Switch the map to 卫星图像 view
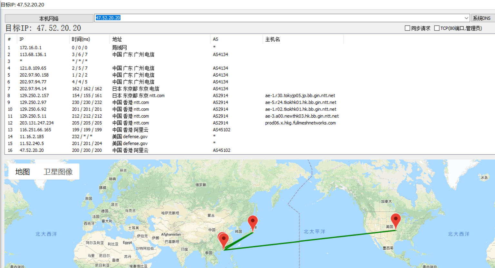 point(58,172)
